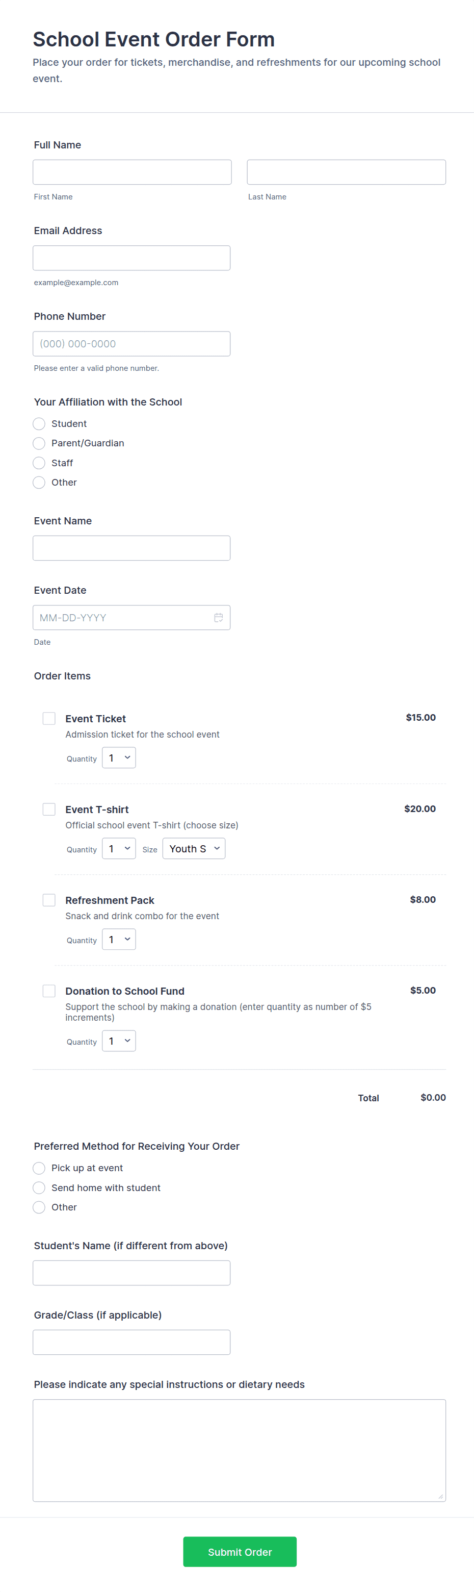Open the Event Ticket quantity dropdown
The width and height of the screenshot is (474, 1592).
point(119,757)
